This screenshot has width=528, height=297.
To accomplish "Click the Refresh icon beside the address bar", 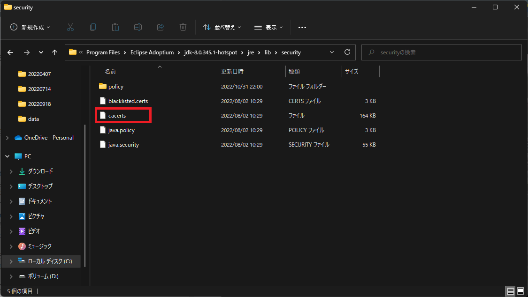I will coord(347,52).
